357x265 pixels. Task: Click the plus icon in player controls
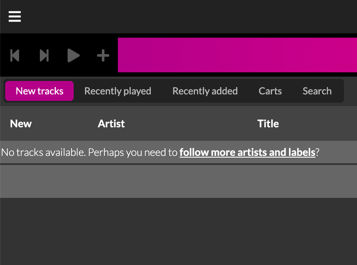[x=103, y=55]
